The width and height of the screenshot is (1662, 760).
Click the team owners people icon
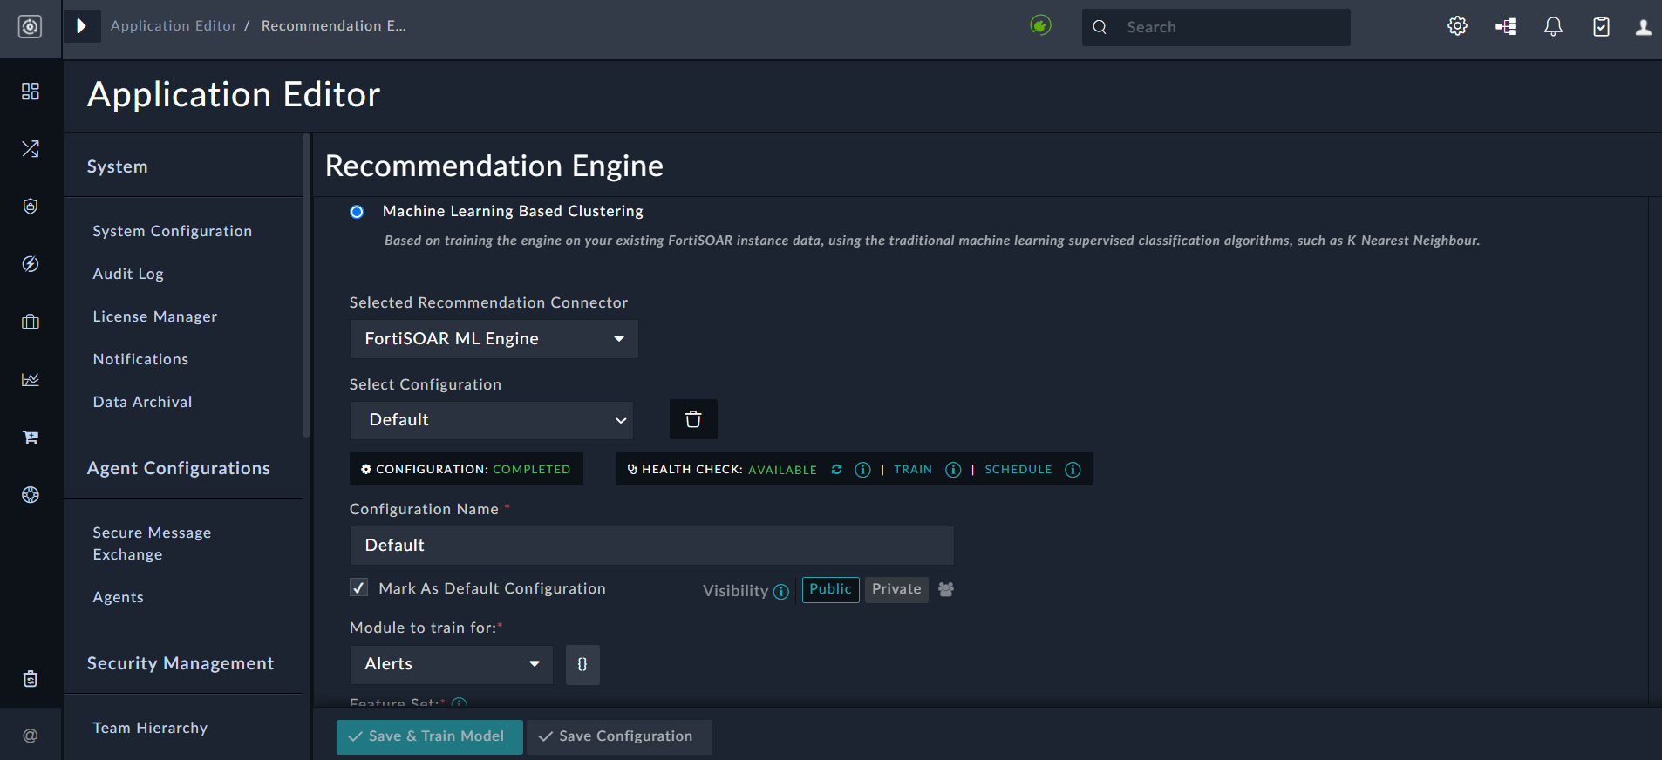tap(946, 589)
